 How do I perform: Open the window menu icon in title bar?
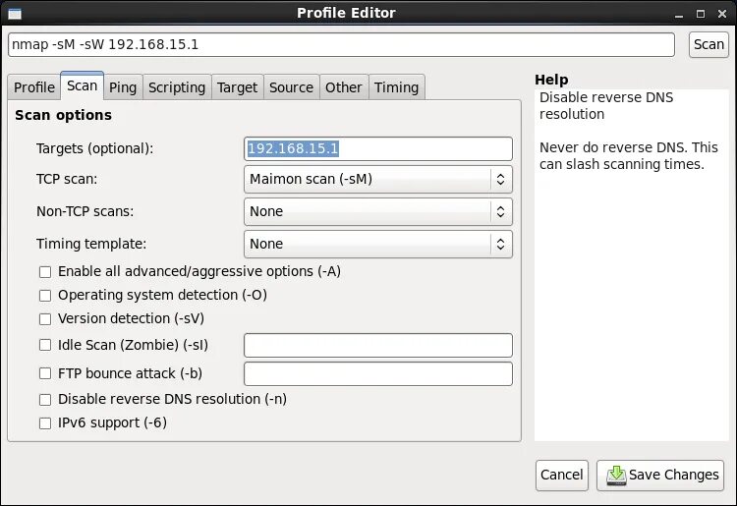tap(14, 13)
